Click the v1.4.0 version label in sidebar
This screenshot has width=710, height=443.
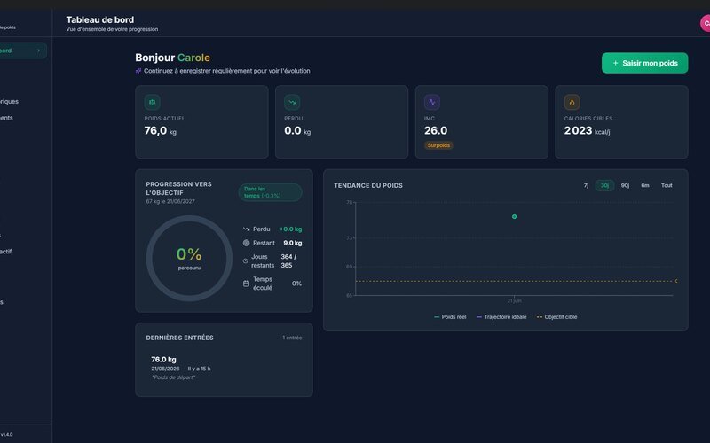coord(6,434)
